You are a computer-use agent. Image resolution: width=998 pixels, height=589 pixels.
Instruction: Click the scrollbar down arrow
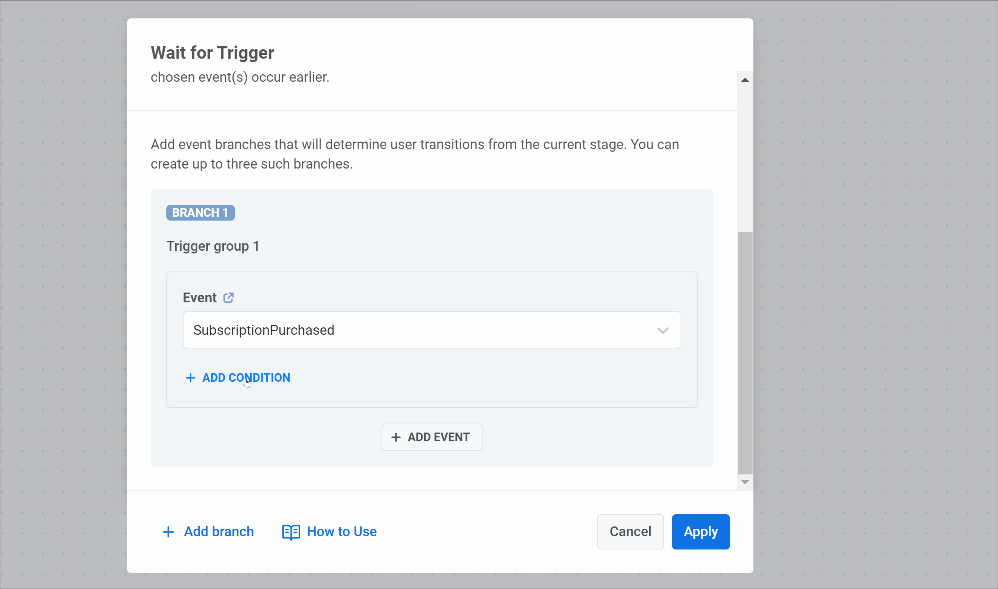click(745, 482)
